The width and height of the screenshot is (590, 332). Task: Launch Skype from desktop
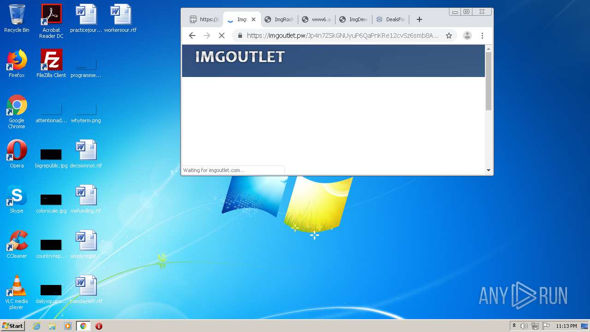pyautogui.click(x=17, y=199)
